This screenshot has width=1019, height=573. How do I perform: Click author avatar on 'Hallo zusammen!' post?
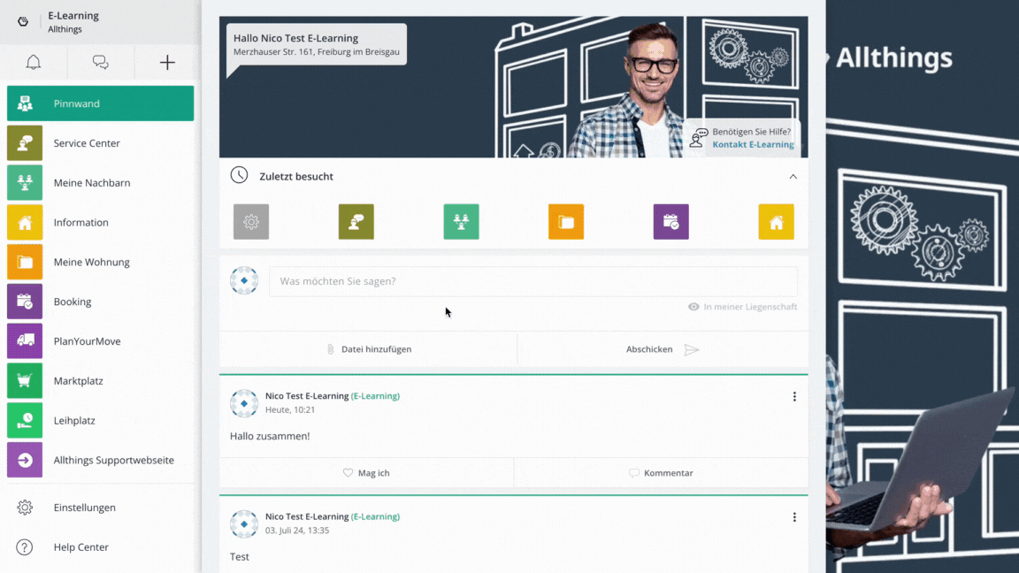[244, 403]
